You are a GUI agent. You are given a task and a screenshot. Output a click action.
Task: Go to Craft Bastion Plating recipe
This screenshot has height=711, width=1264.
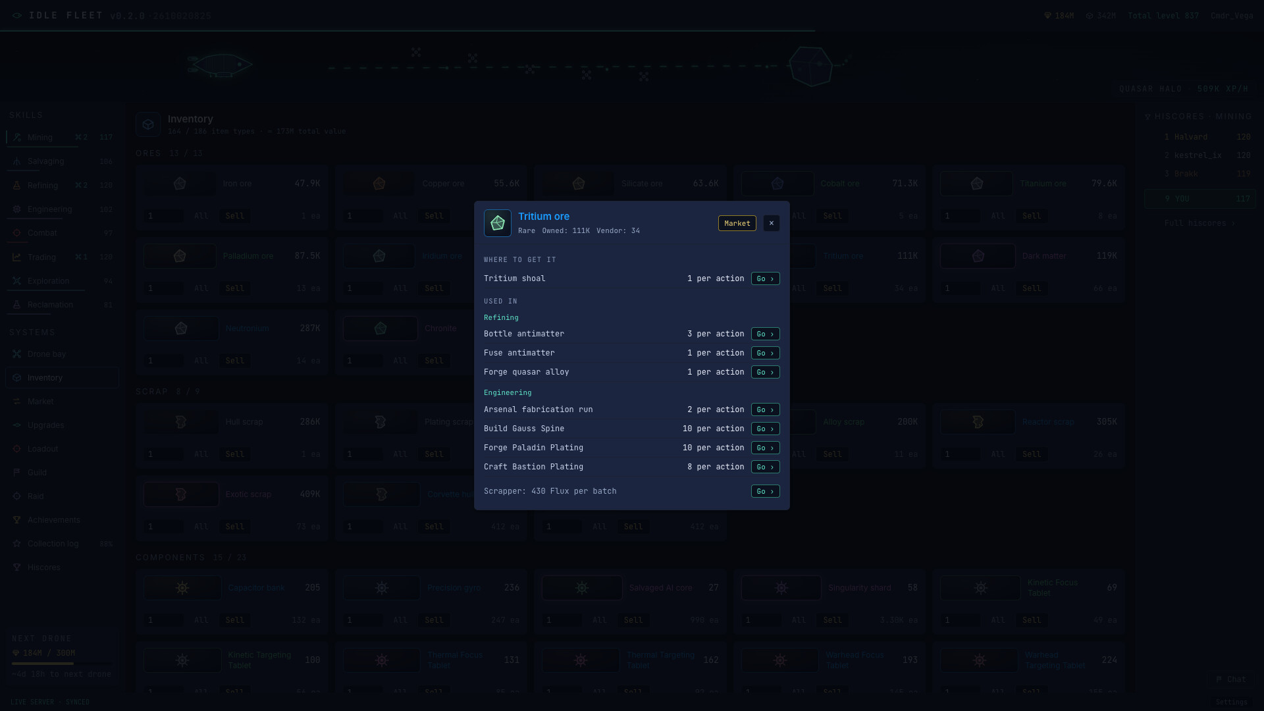[x=765, y=467]
